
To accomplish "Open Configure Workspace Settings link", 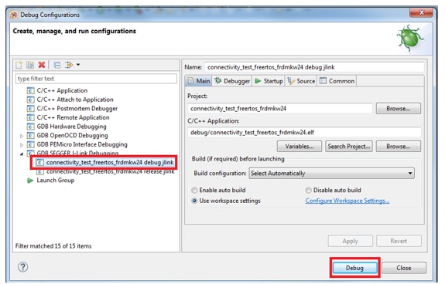I will pos(347,201).
